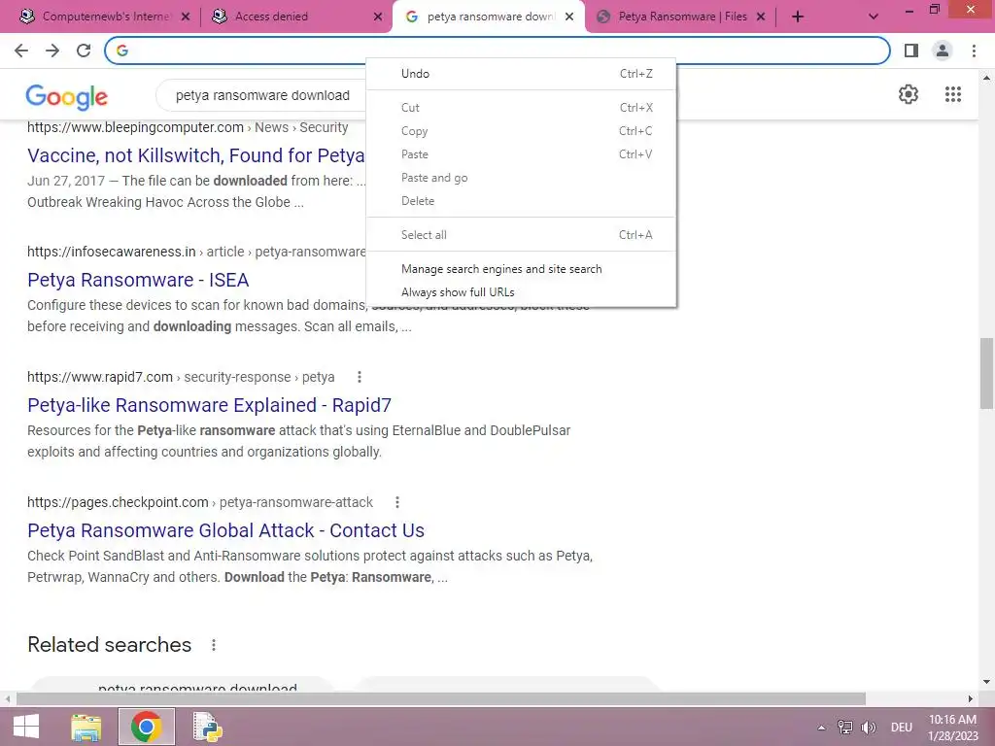Viewport: 995px width, 746px height.
Task: Focus the Chrome address bar
Action: tap(497, 51)
